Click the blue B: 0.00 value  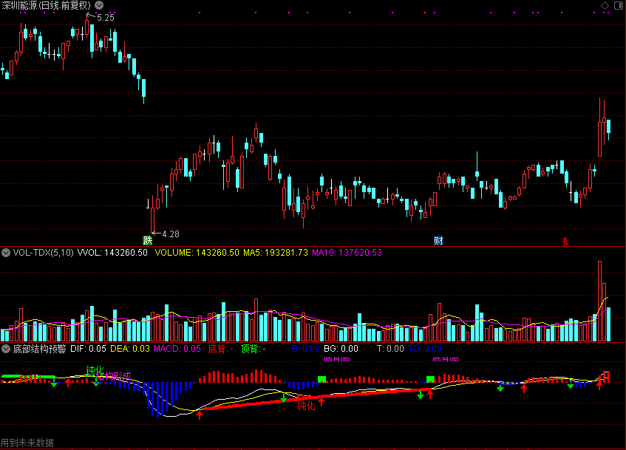306,349
